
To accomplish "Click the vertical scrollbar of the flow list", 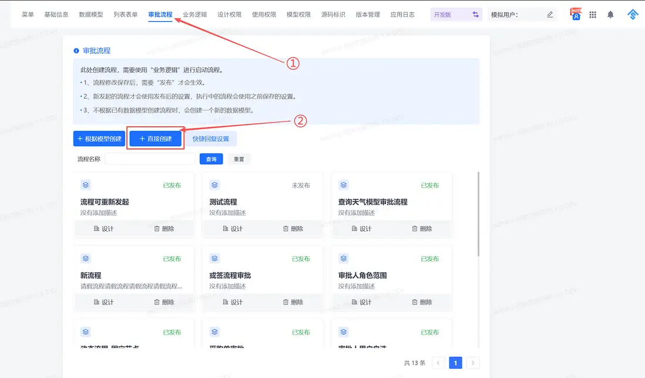I will [478, 214].
